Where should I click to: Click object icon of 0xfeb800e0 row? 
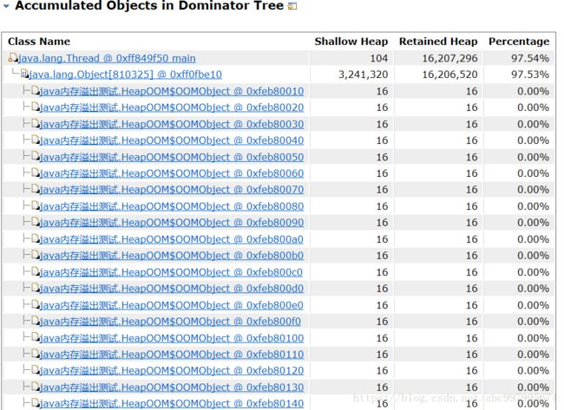pyautogui.click(x=36, y=305)
